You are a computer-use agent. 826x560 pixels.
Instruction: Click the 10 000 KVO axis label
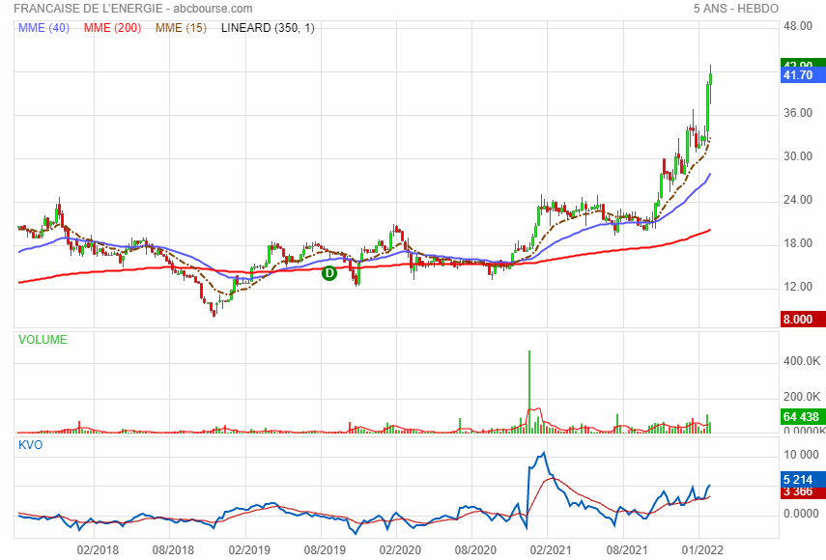coord(801,455)
